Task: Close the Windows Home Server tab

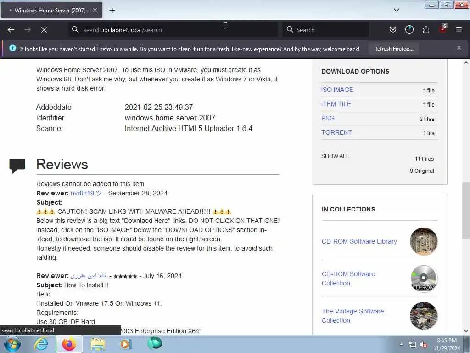Action: [95, 10]
